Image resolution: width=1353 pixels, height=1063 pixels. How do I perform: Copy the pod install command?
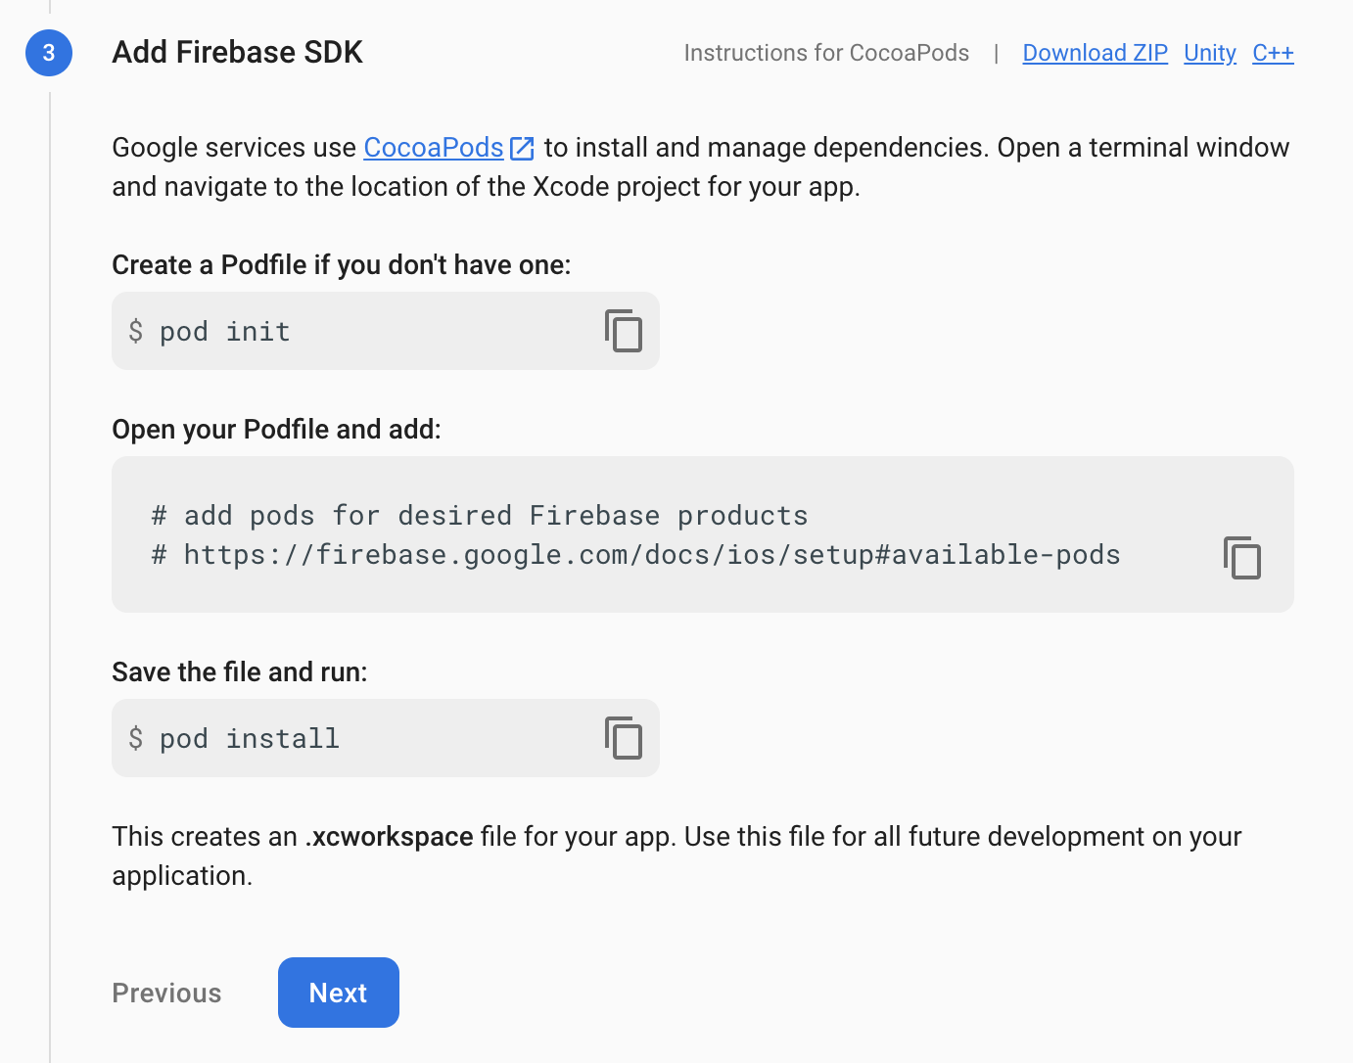tap(624, 738)
